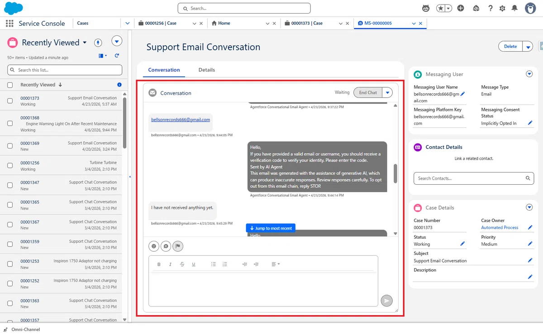Click the search icon in Search Contacts
This screenshot has height=335, width=543.
click(x=528, y=178)
